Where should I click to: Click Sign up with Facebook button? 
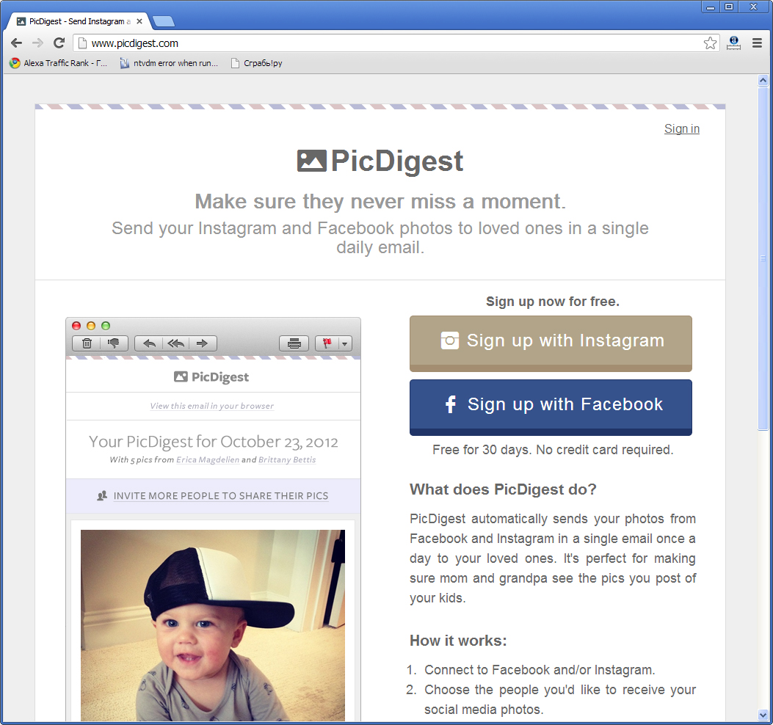pyautogui.click(x=551, y=407)
